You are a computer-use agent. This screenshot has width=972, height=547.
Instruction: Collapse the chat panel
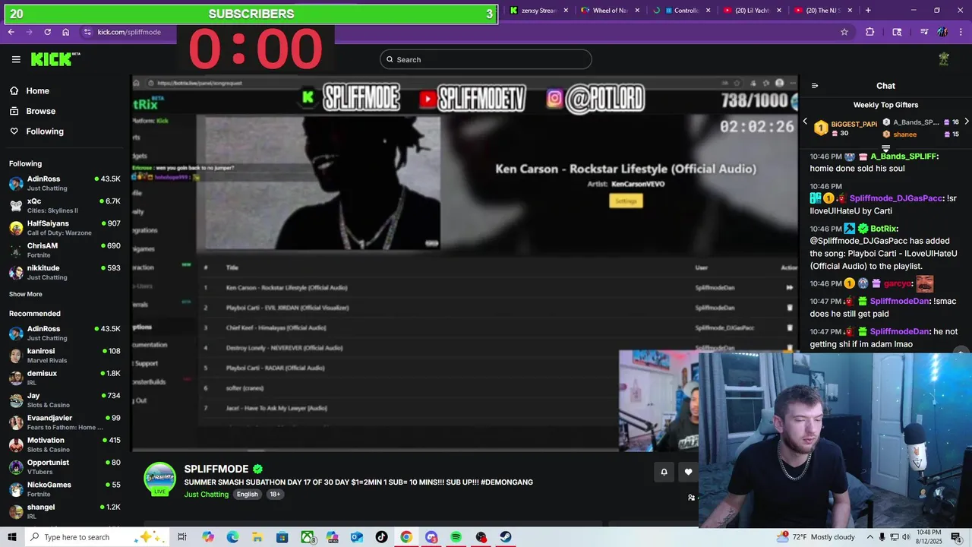pos(815,86)
